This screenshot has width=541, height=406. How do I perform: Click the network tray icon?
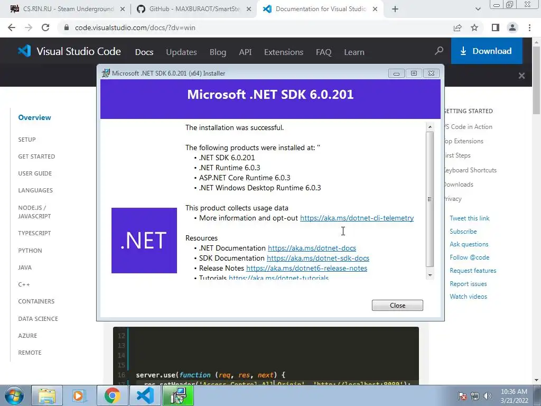point(475,396)
